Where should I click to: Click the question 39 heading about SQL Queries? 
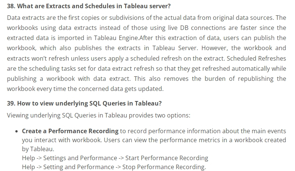(x=84, y=103)
